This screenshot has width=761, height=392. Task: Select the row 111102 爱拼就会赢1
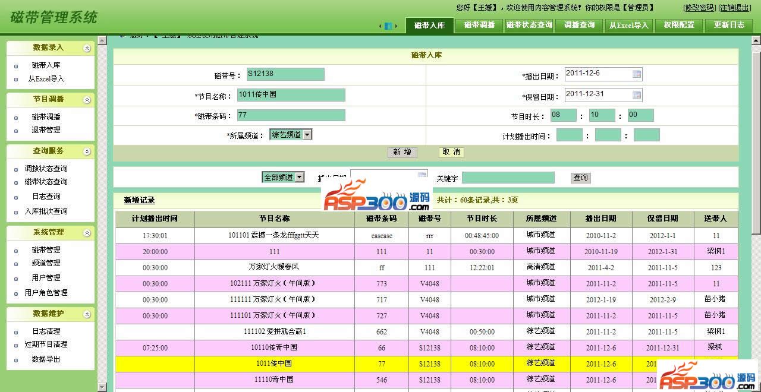tap(426, 332)
